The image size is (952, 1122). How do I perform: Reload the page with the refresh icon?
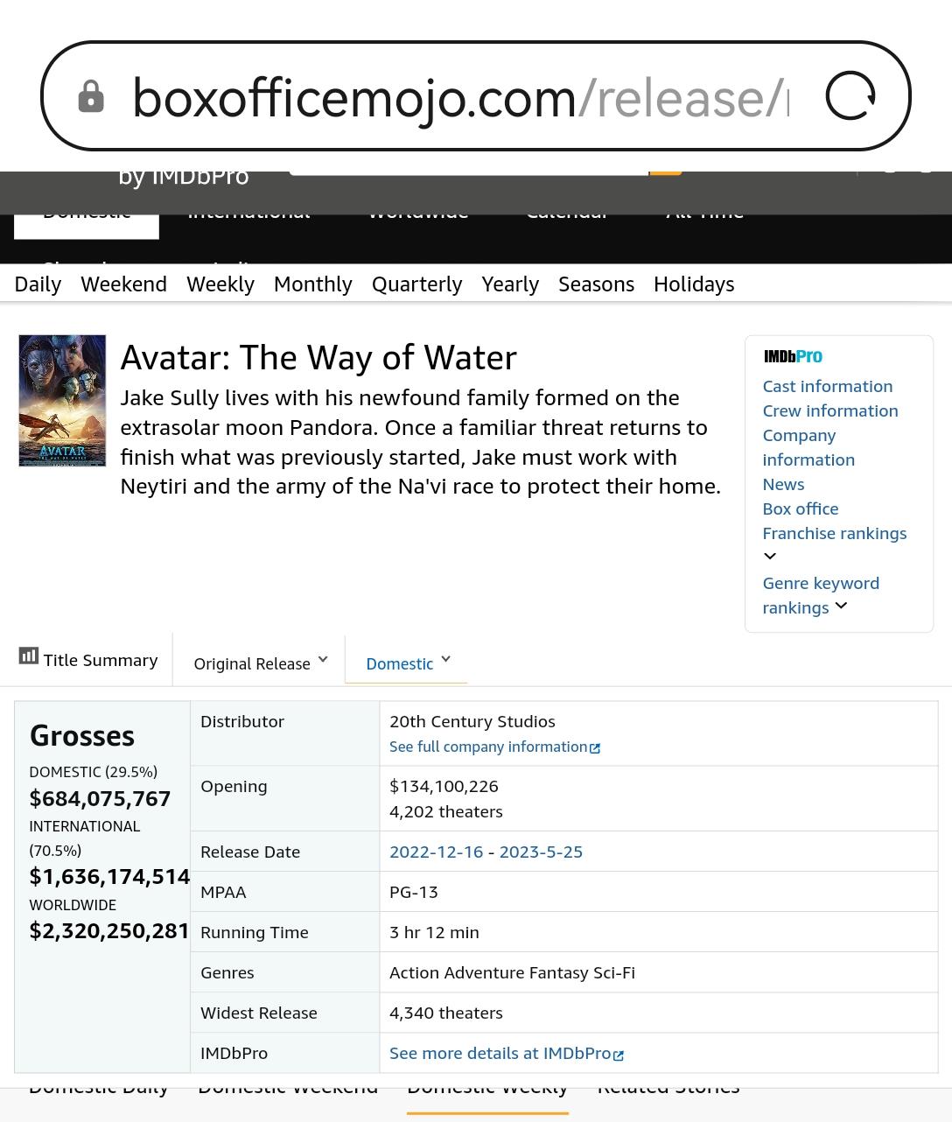(x=850, y=95)
